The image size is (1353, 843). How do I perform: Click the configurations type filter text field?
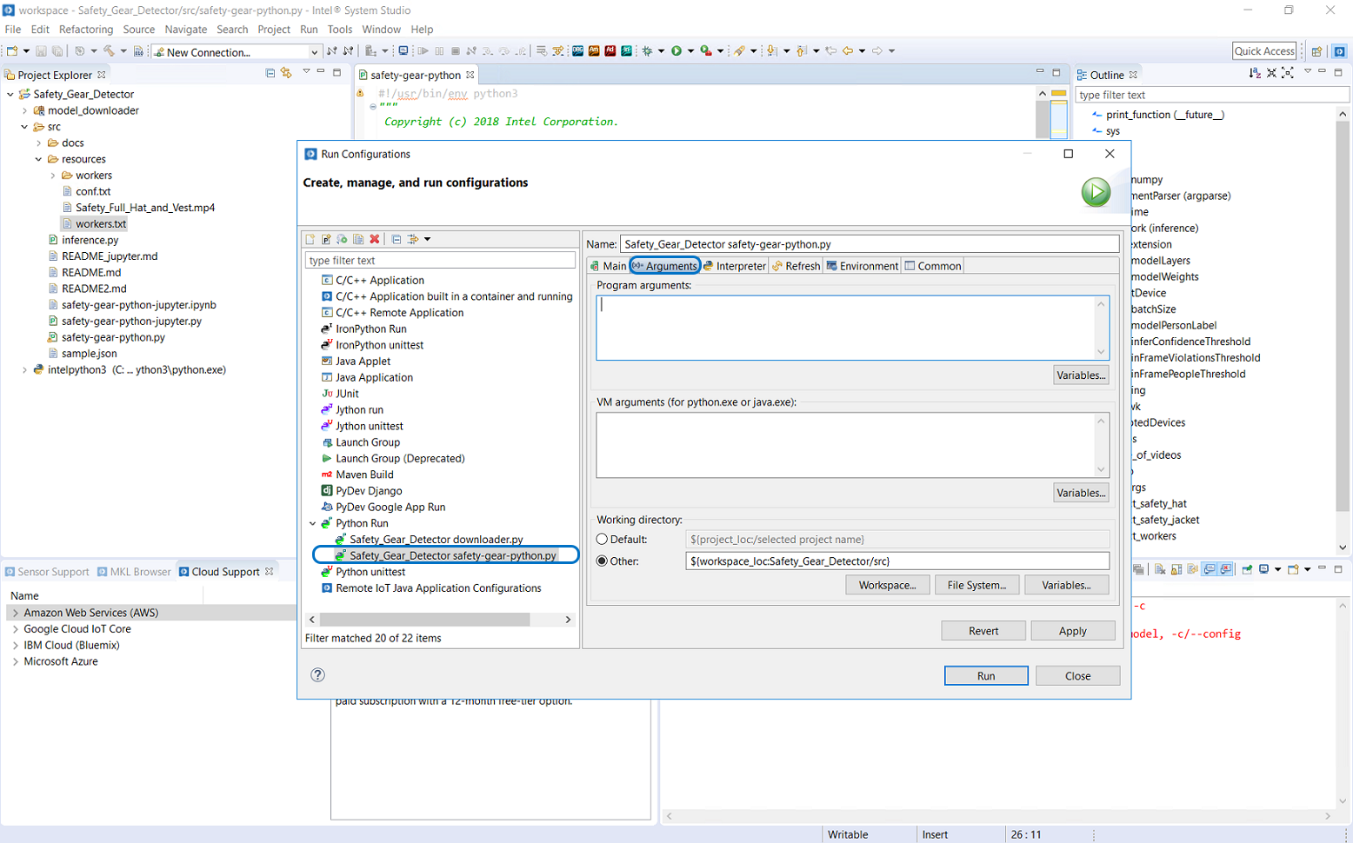[440, 260]
